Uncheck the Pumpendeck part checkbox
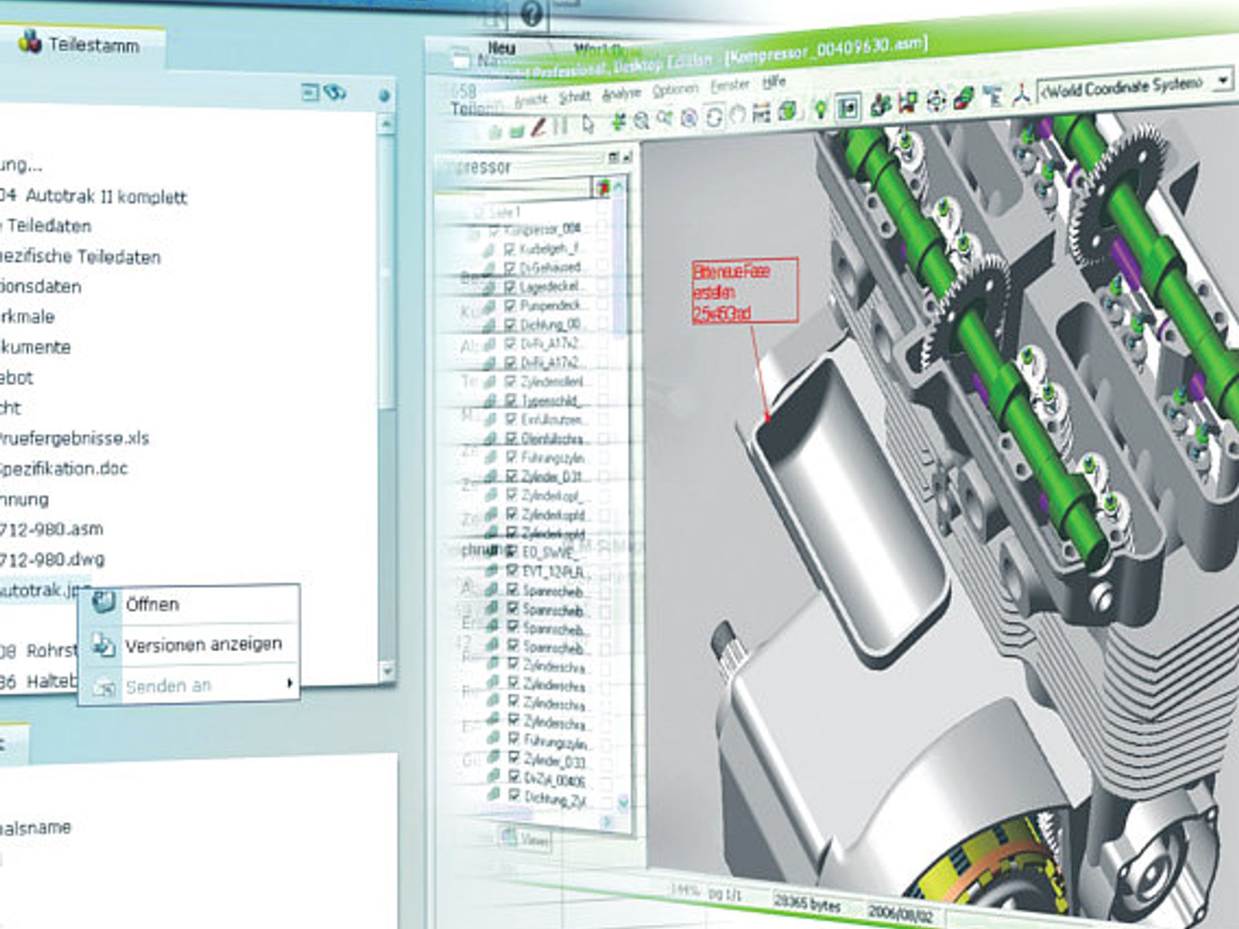 click(510, 306)
